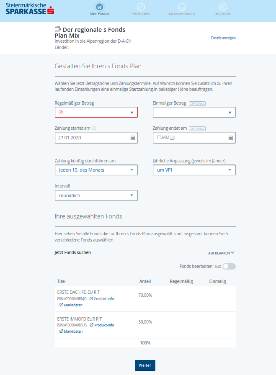
Task: Open the Zahlung künftig durchführen am dropdown
Action: [x=96, y=170]
